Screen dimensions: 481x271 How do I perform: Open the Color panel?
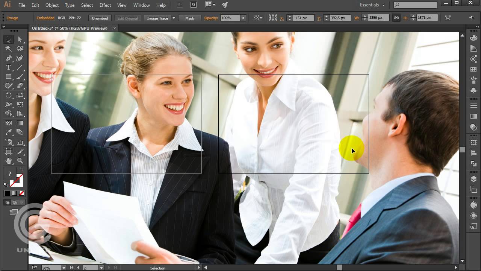pyautogui.click(x=473, y=38)
